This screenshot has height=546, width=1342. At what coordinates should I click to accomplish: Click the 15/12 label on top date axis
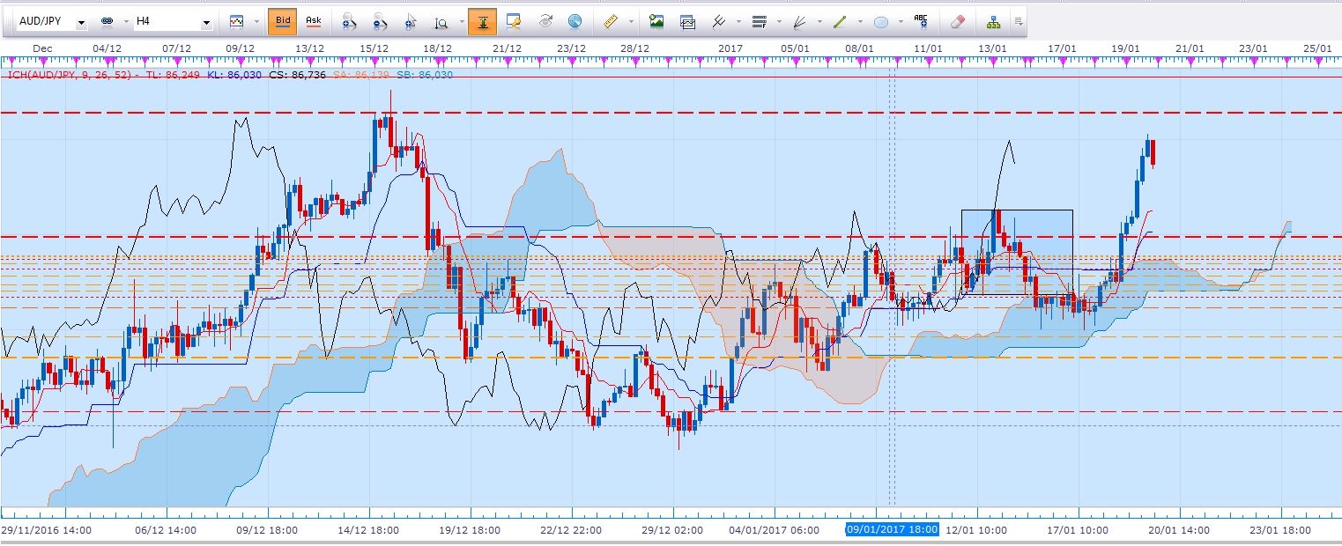pyautogui.click(x=374, y=48)
